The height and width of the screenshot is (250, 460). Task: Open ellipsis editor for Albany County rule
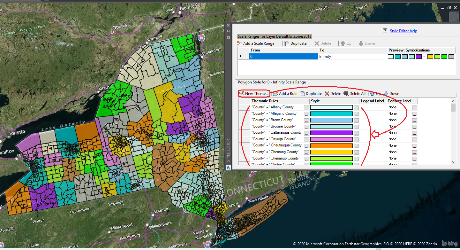click(x=306, y=107)
